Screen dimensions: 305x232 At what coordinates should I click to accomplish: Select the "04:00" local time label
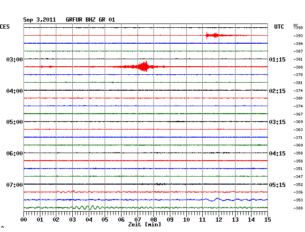pyautogui.click(x=15, y=91)
